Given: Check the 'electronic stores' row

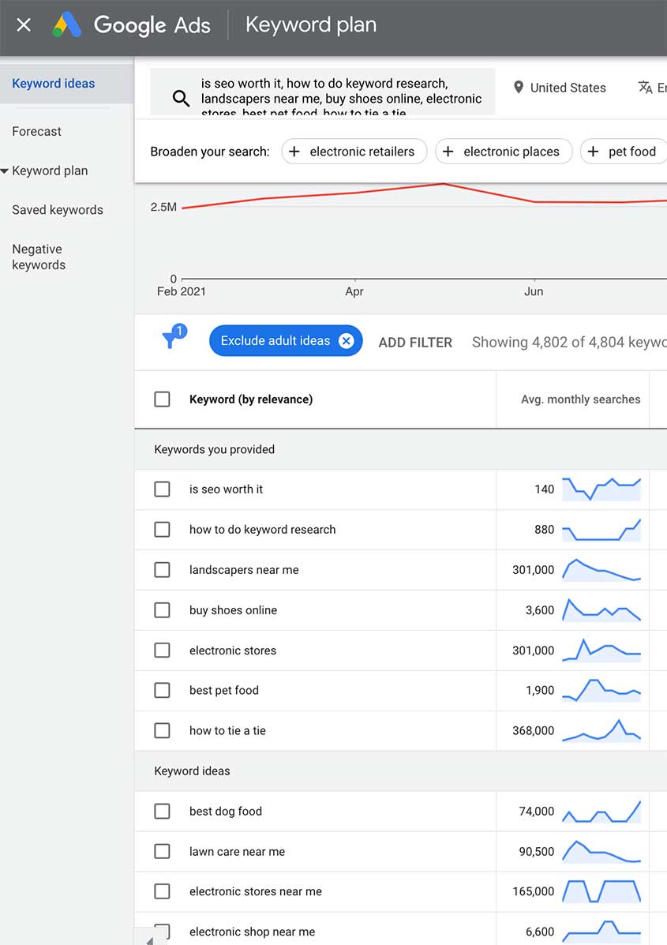Looking at the screenshot, I should [x=162, y=651].
